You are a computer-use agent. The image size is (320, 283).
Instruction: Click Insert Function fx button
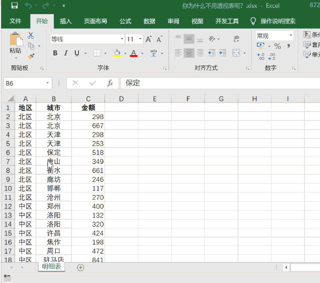tap(110, 83)
